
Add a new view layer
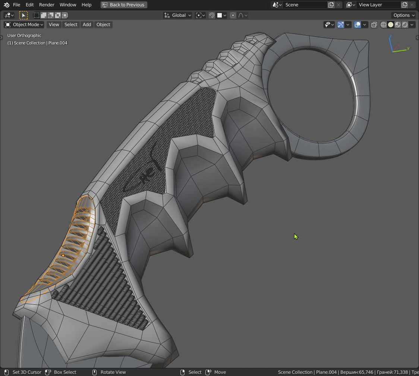click(404, 5)
